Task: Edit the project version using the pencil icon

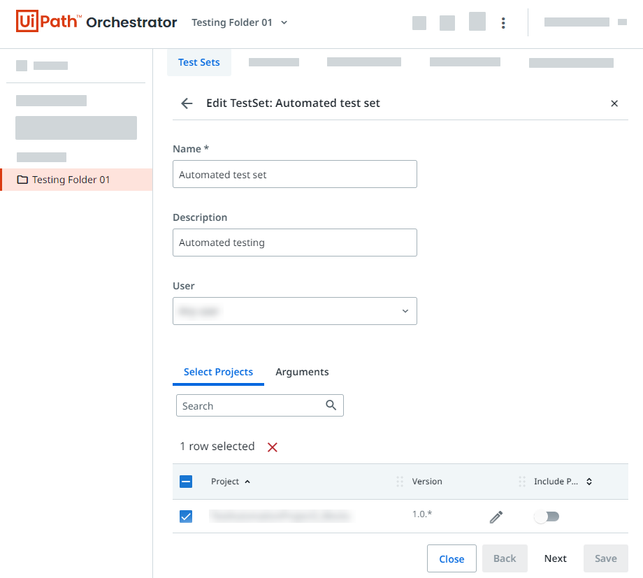Action: [x=496, y=516]
